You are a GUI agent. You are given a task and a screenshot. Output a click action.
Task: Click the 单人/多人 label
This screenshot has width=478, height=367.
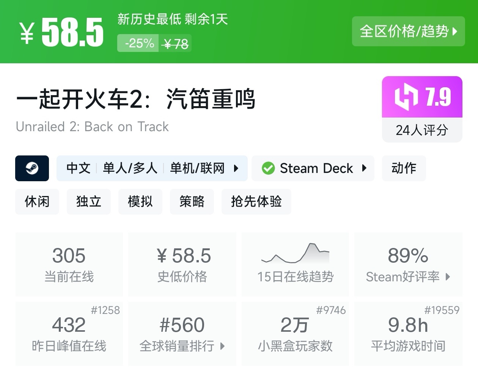pos(130,168)
